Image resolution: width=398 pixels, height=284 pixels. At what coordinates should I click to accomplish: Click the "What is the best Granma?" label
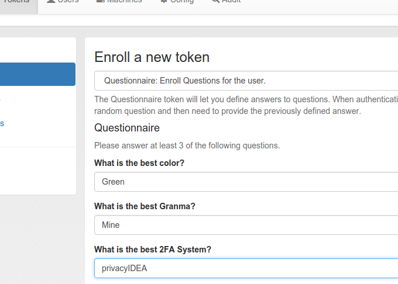tap(145, 206)
